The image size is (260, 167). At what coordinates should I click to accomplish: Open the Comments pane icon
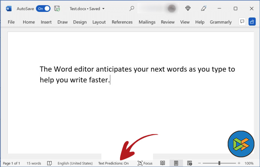tap(242, 22)
